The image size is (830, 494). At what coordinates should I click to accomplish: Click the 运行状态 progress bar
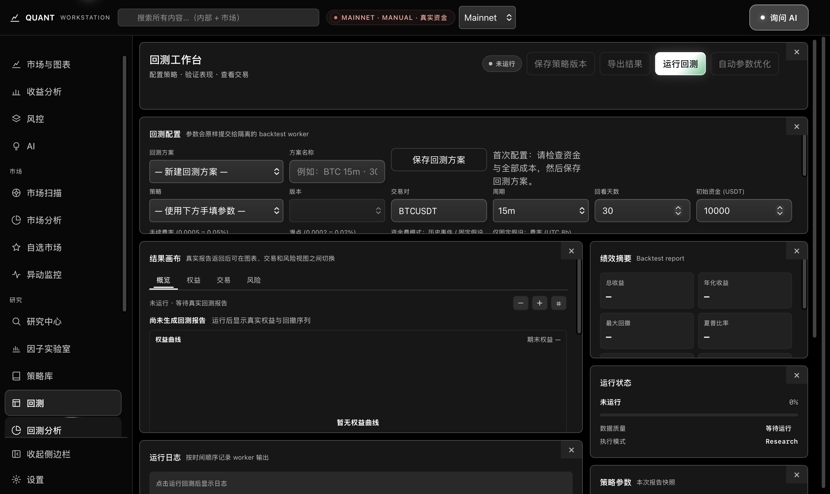(x=699, y=415)
